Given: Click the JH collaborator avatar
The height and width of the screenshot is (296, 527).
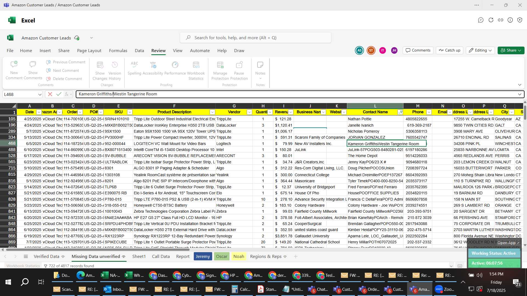Looking at the screenshot, I should [x=394, y=50].
